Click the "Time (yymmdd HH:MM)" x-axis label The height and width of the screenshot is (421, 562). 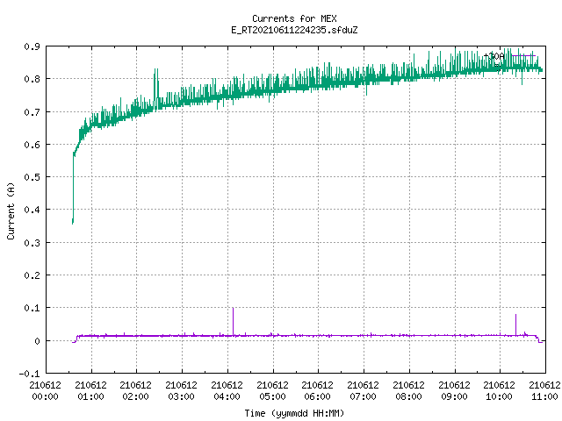click(294, 413)
